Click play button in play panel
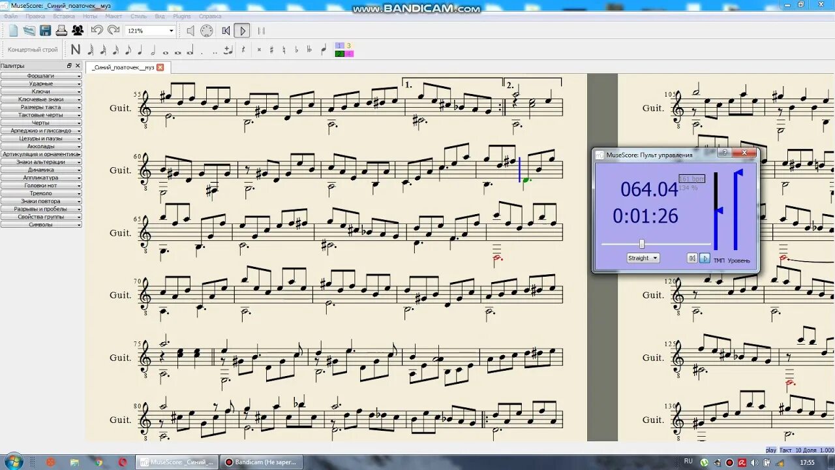The image size is (835, 470). (705, 258)
